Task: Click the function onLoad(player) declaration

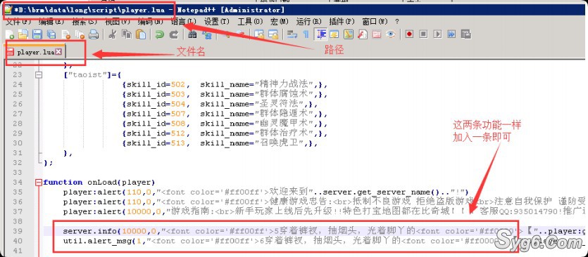Action: pos(99,182)
